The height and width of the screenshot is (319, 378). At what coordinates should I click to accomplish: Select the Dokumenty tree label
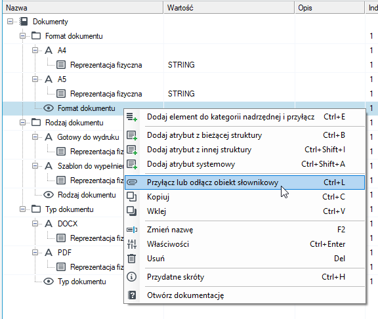click(51, 22)
